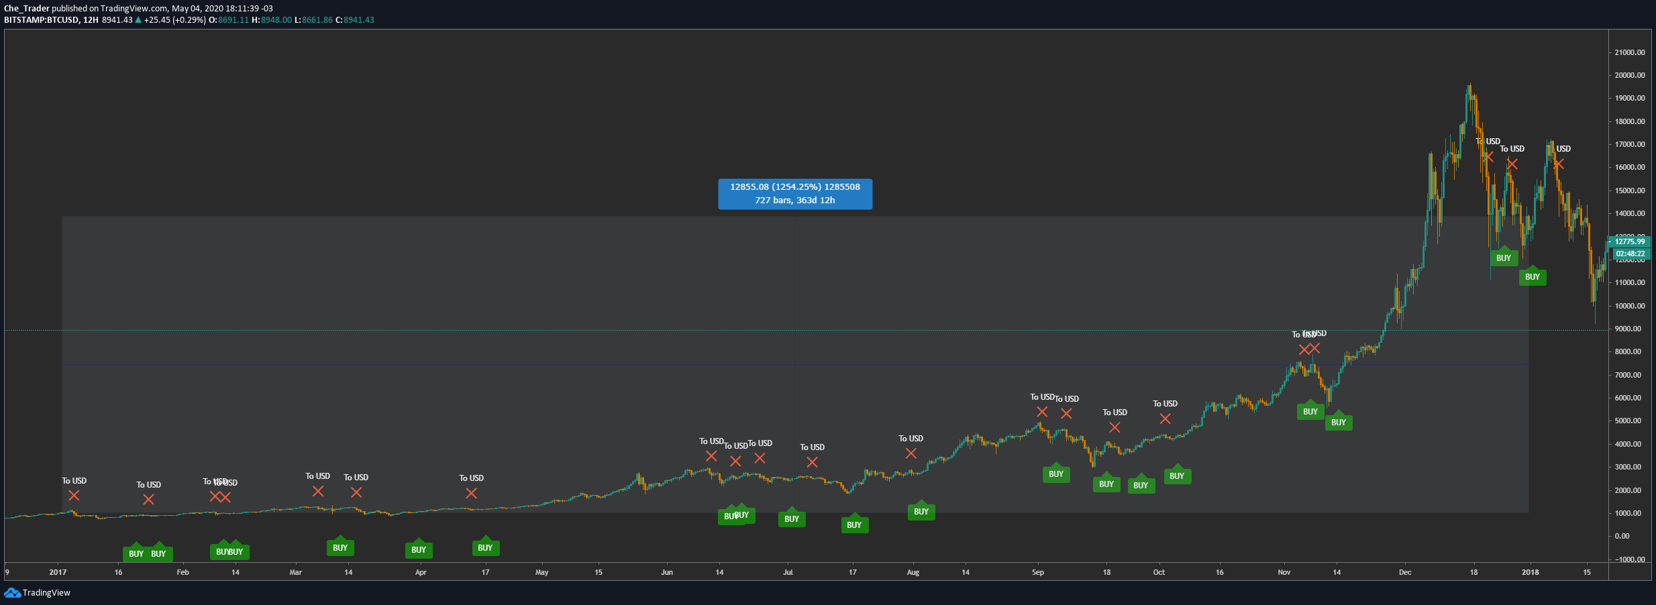This screenshot has height=605, width=1656.
Task: Click the Jul label on the time axis
Action: (x=788, y=572)
